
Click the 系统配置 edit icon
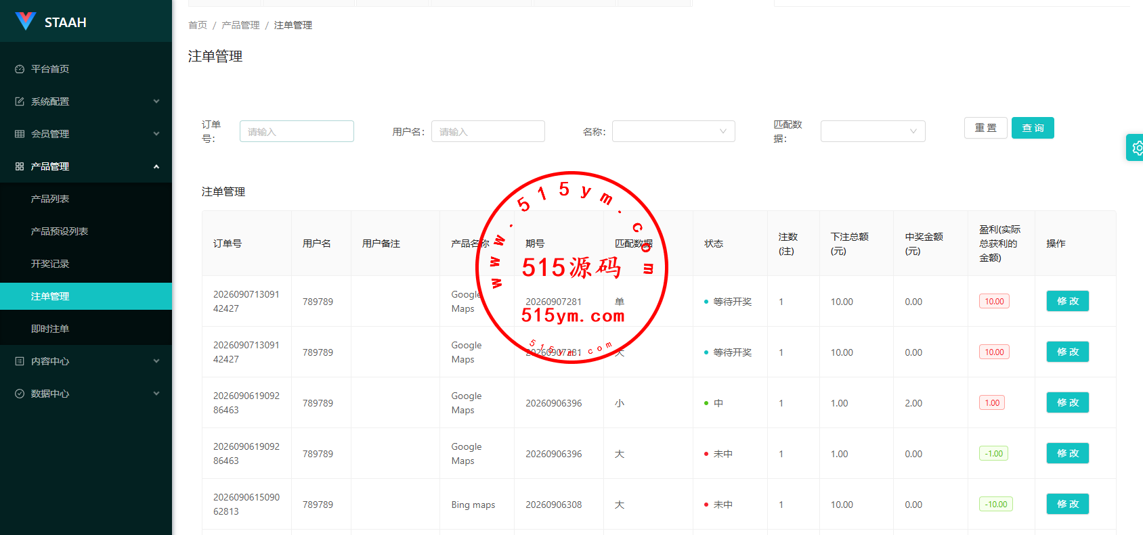20,101
